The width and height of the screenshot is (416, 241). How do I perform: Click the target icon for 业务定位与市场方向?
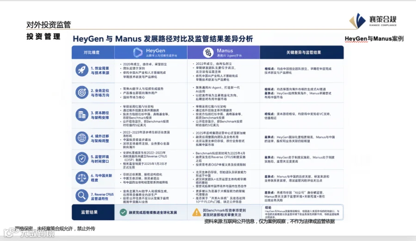82,92
